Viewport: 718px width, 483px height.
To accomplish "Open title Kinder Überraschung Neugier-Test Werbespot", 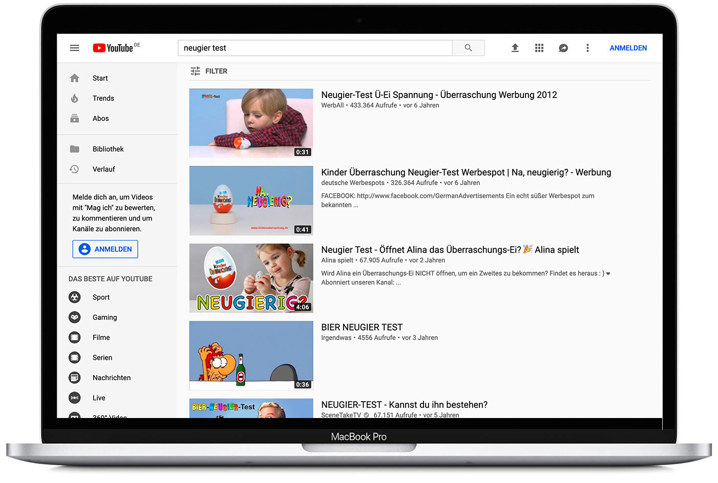I will pyautogui.click(x=466, y=172).
